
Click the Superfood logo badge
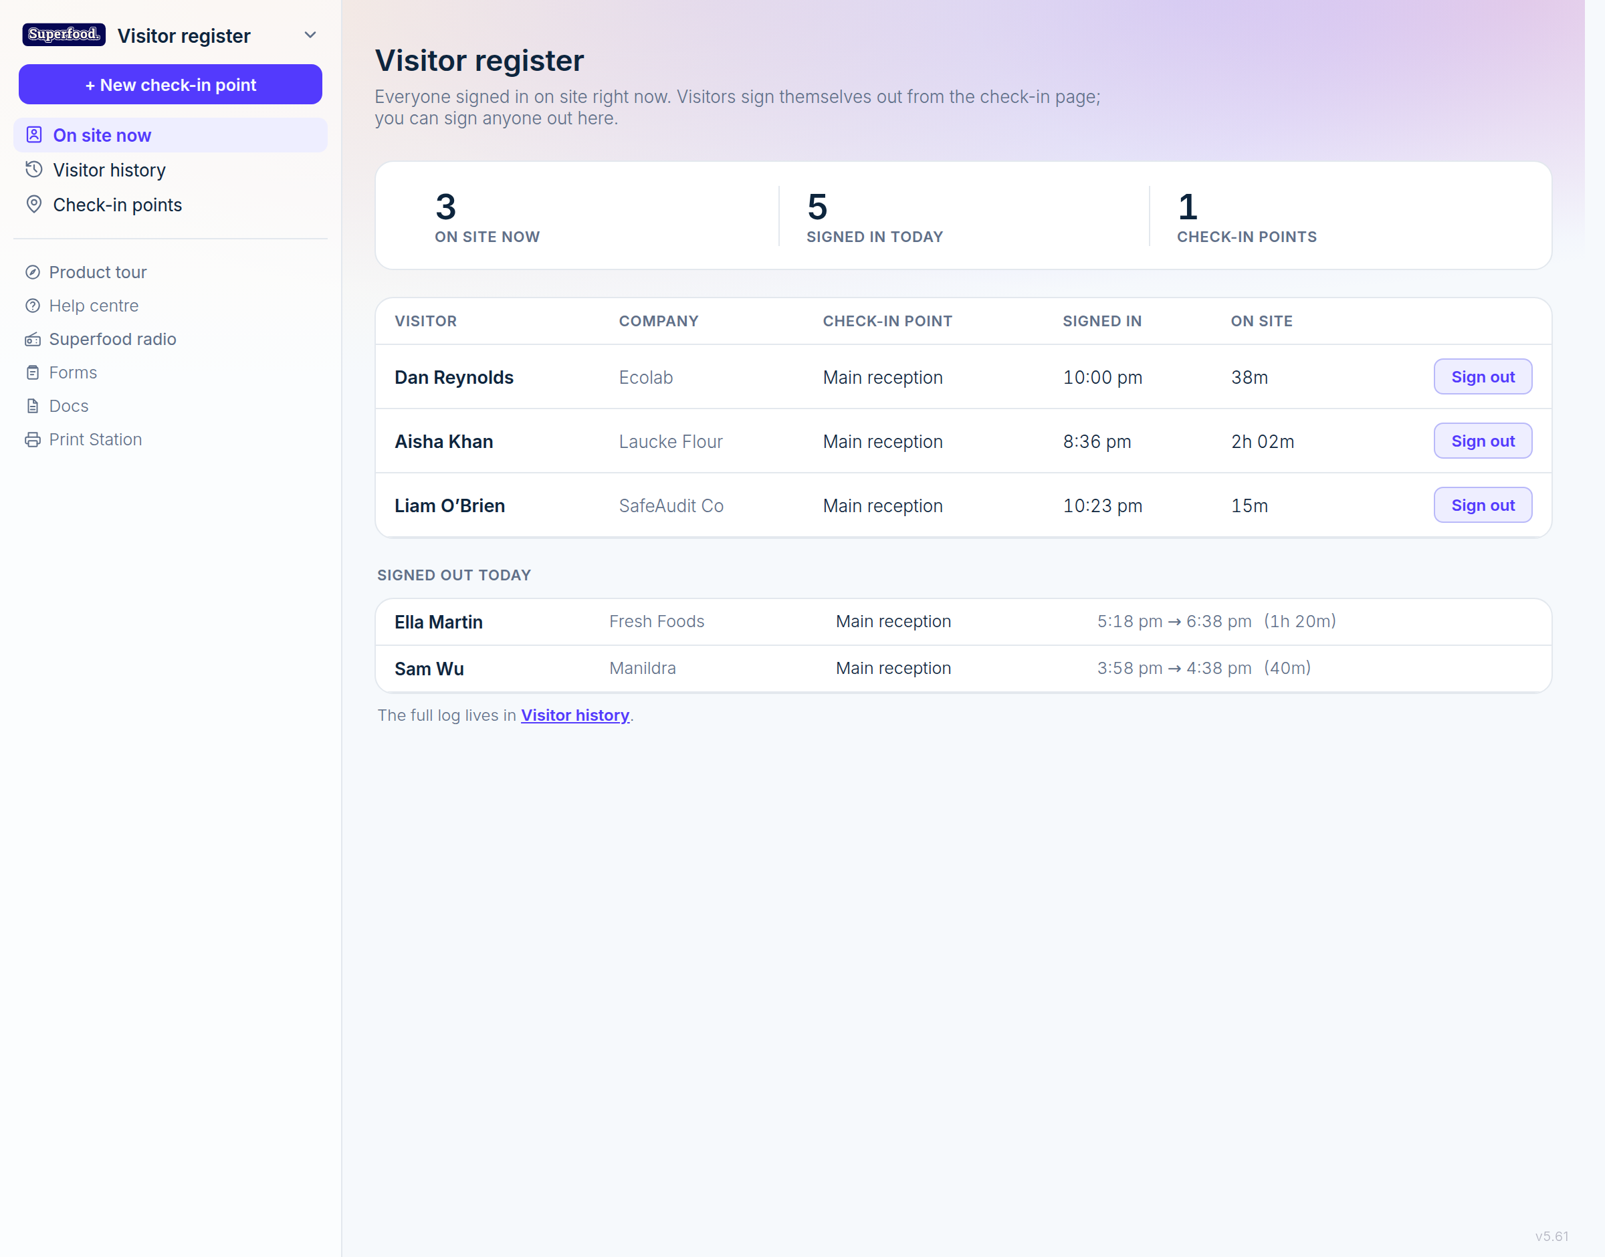pos(64,35)
